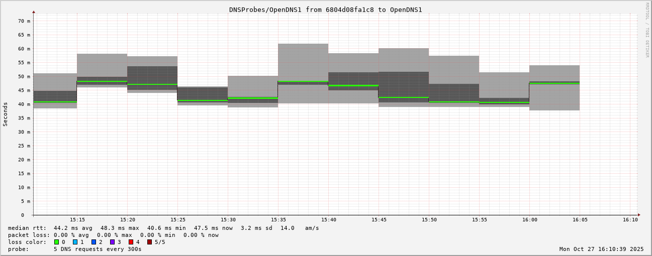This screenshot has height=256, width=652.
Task: Click the Seconds Y-axis label
Action: [6, 114]
